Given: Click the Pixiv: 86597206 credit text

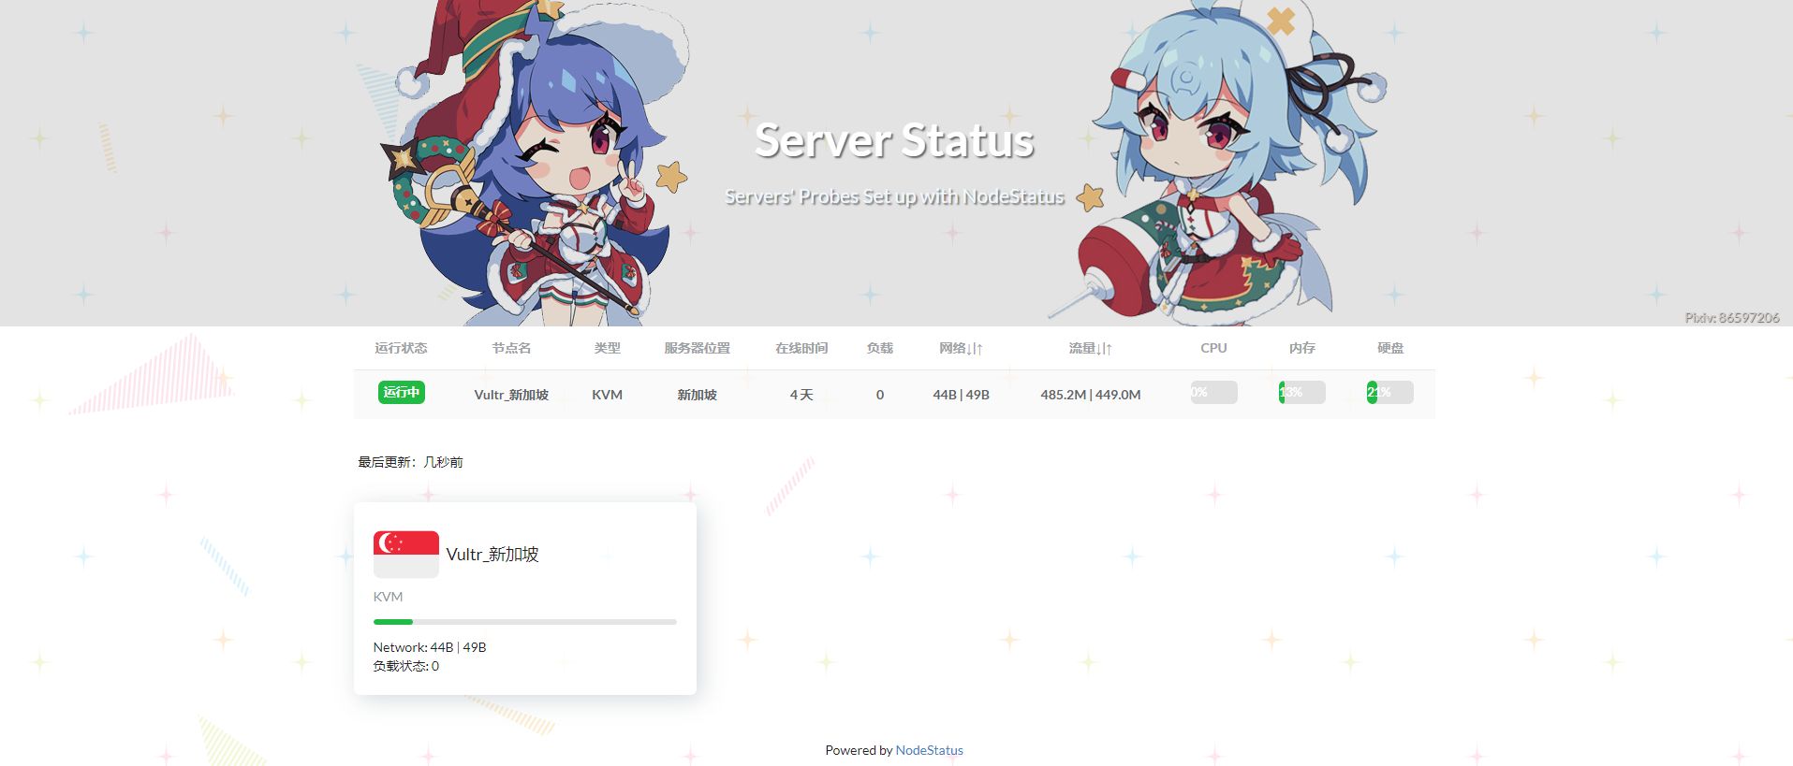Looking at the screenshot, I should (x=1732, y=318).
